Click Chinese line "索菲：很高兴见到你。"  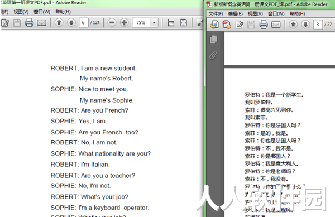(269, 110)
